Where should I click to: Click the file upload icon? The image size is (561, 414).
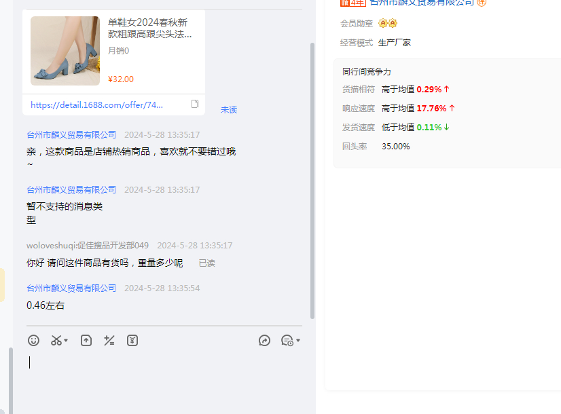tap(86, 341)
